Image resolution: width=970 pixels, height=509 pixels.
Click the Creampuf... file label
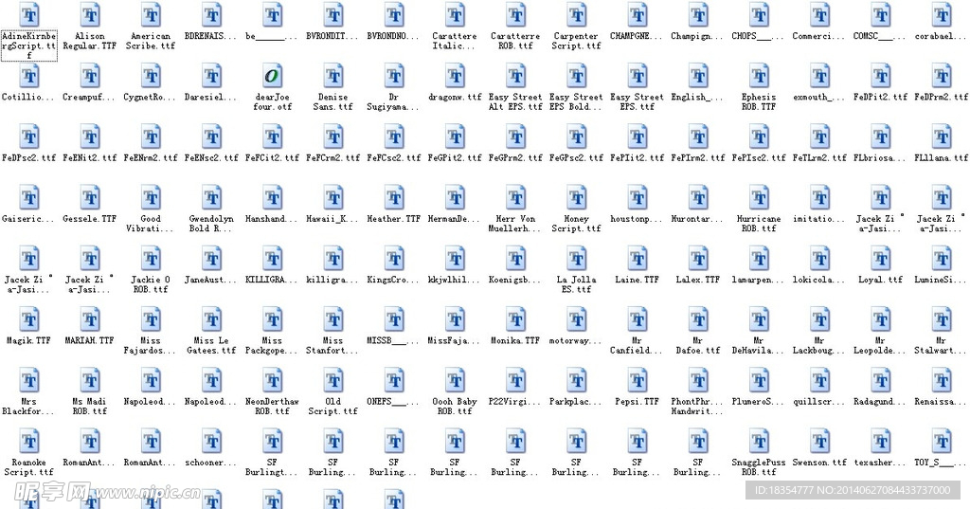pyautogui.click(x=89, y=97)
